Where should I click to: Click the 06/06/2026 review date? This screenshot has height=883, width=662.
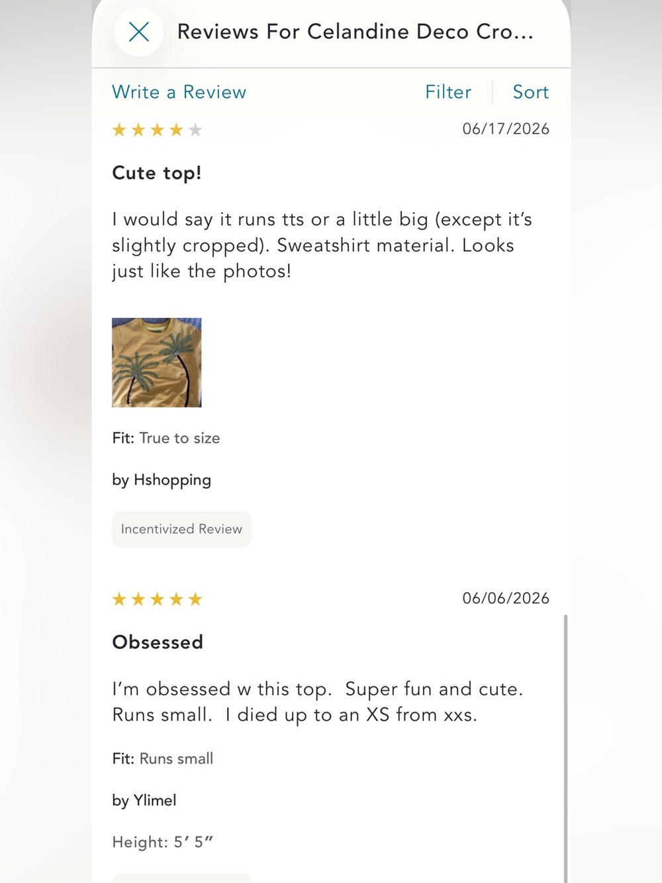coord(506,598)
